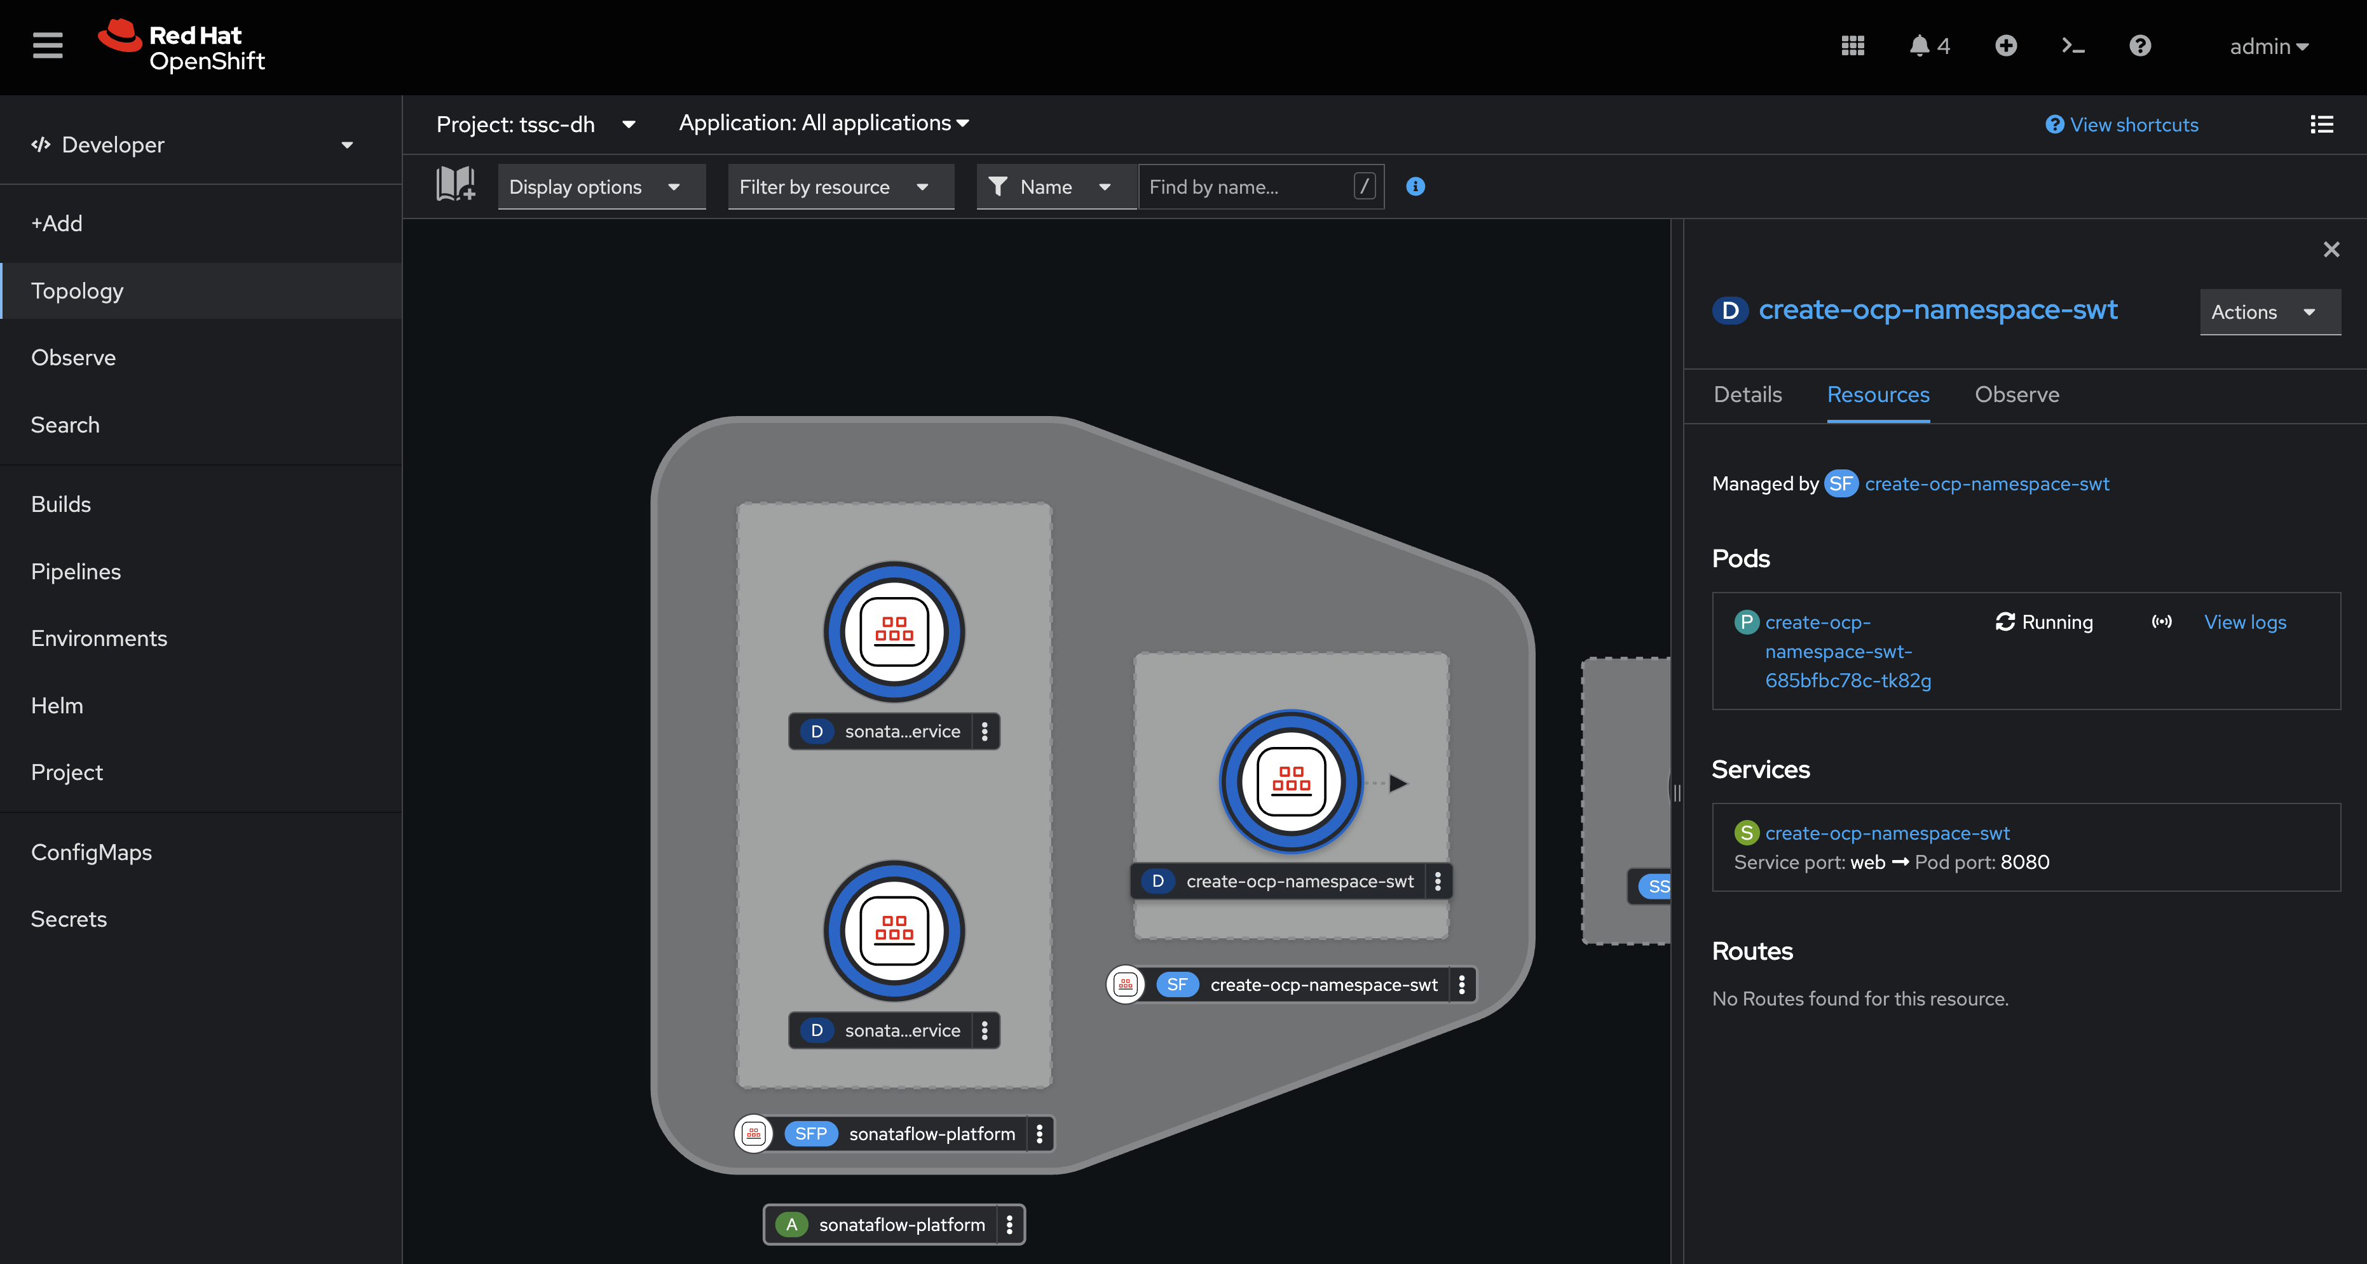Open the application launcher grid icon
The image size is (2367, 1264).
pyautogui.click(x=1852, y=45)
